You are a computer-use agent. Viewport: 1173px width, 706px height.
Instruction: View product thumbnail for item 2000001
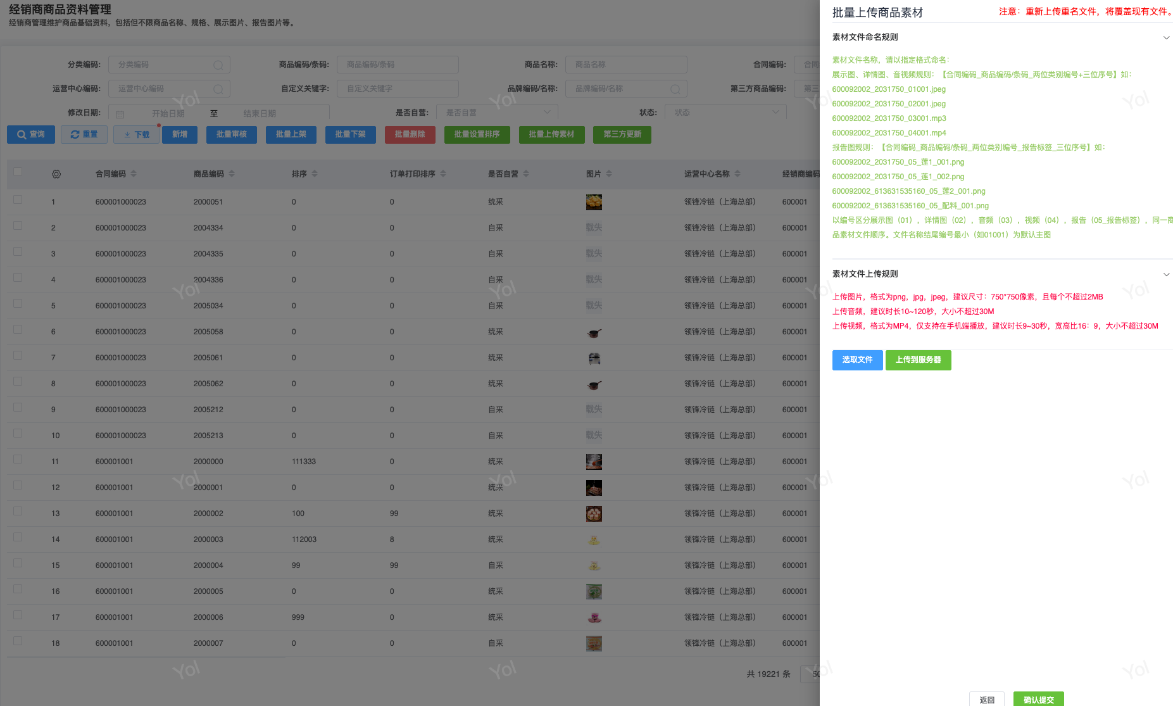pyautogui.click(x=594, y=488)
